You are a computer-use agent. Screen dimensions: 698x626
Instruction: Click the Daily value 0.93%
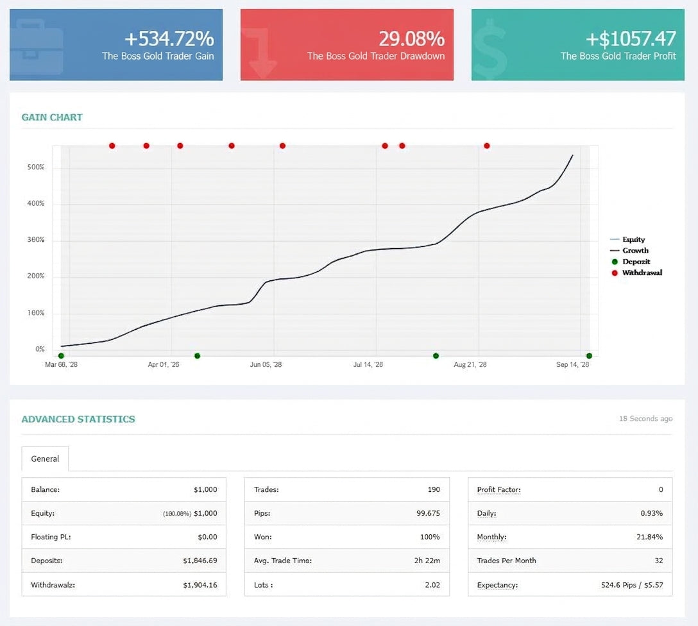[651, 513]
